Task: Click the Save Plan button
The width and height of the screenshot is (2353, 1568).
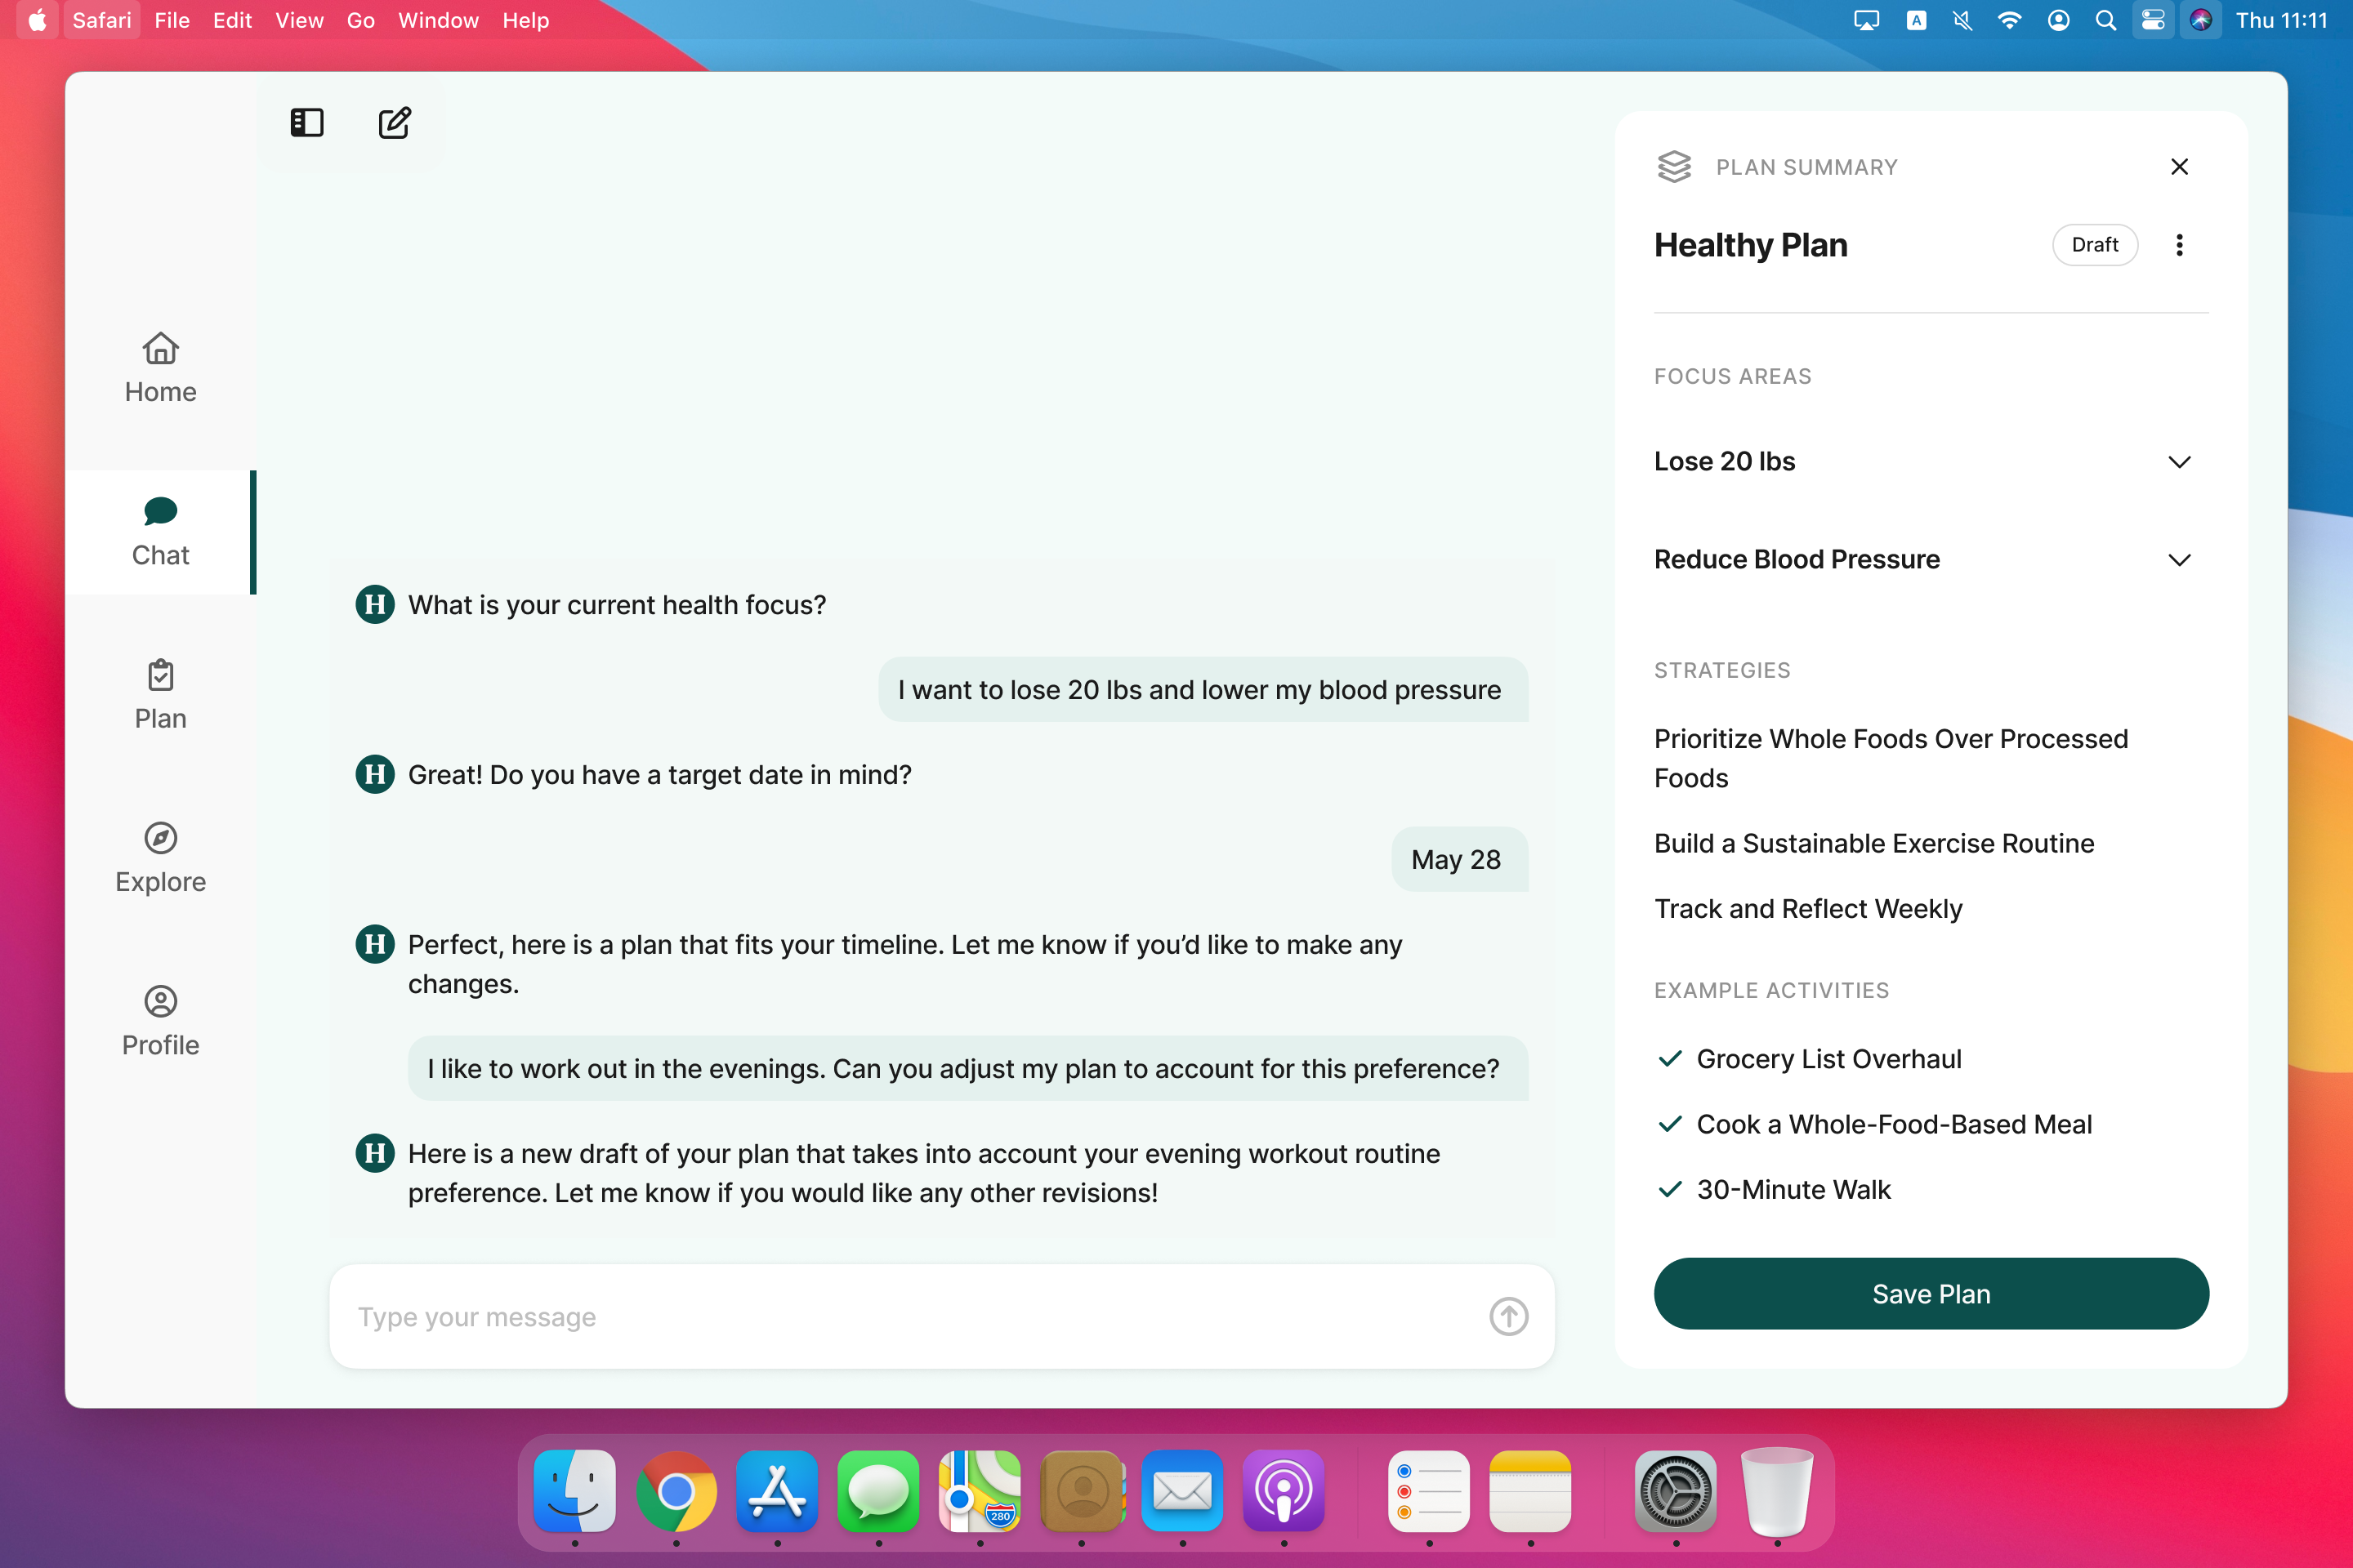Action: [1931, 1293]
